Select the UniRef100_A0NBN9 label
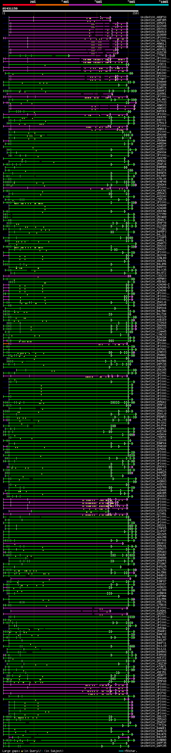 pyautogui.click(x=153, y=740)
